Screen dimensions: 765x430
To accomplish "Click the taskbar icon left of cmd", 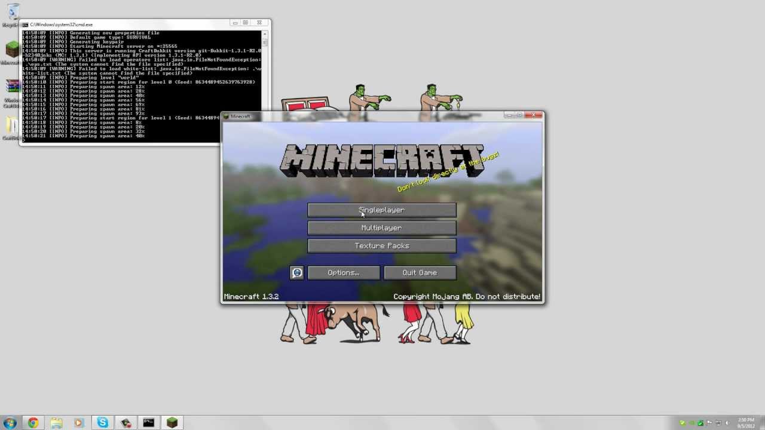I will coord(126,423).
